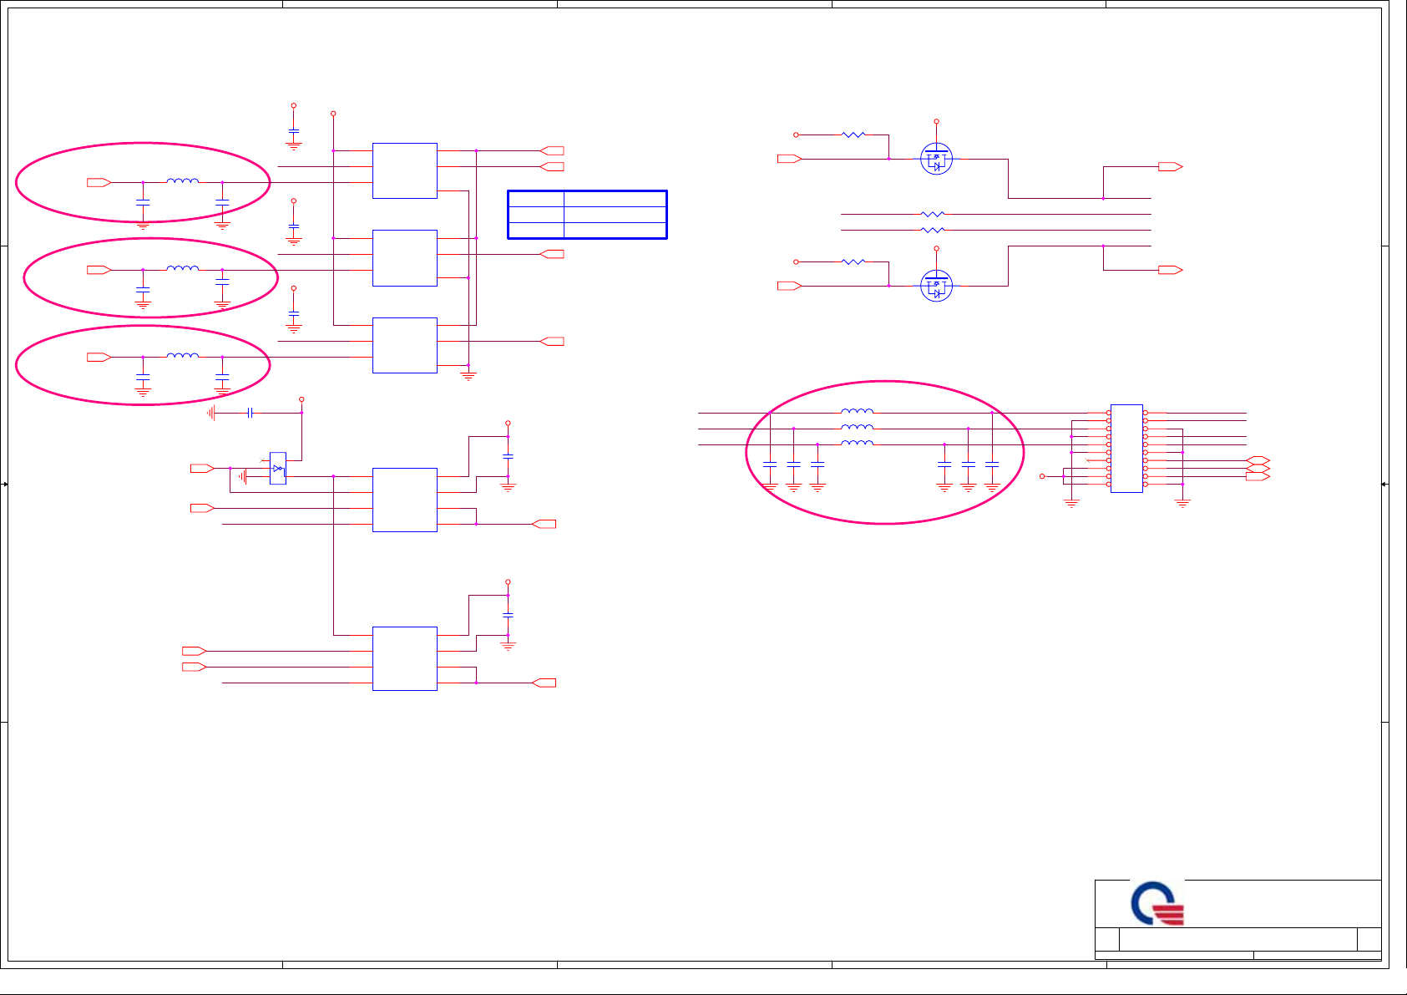Image resolution: width=1407 pixels, height=995 pixels.
Task: Select the ground symbol right of the connector
Action: point(1182,503)
